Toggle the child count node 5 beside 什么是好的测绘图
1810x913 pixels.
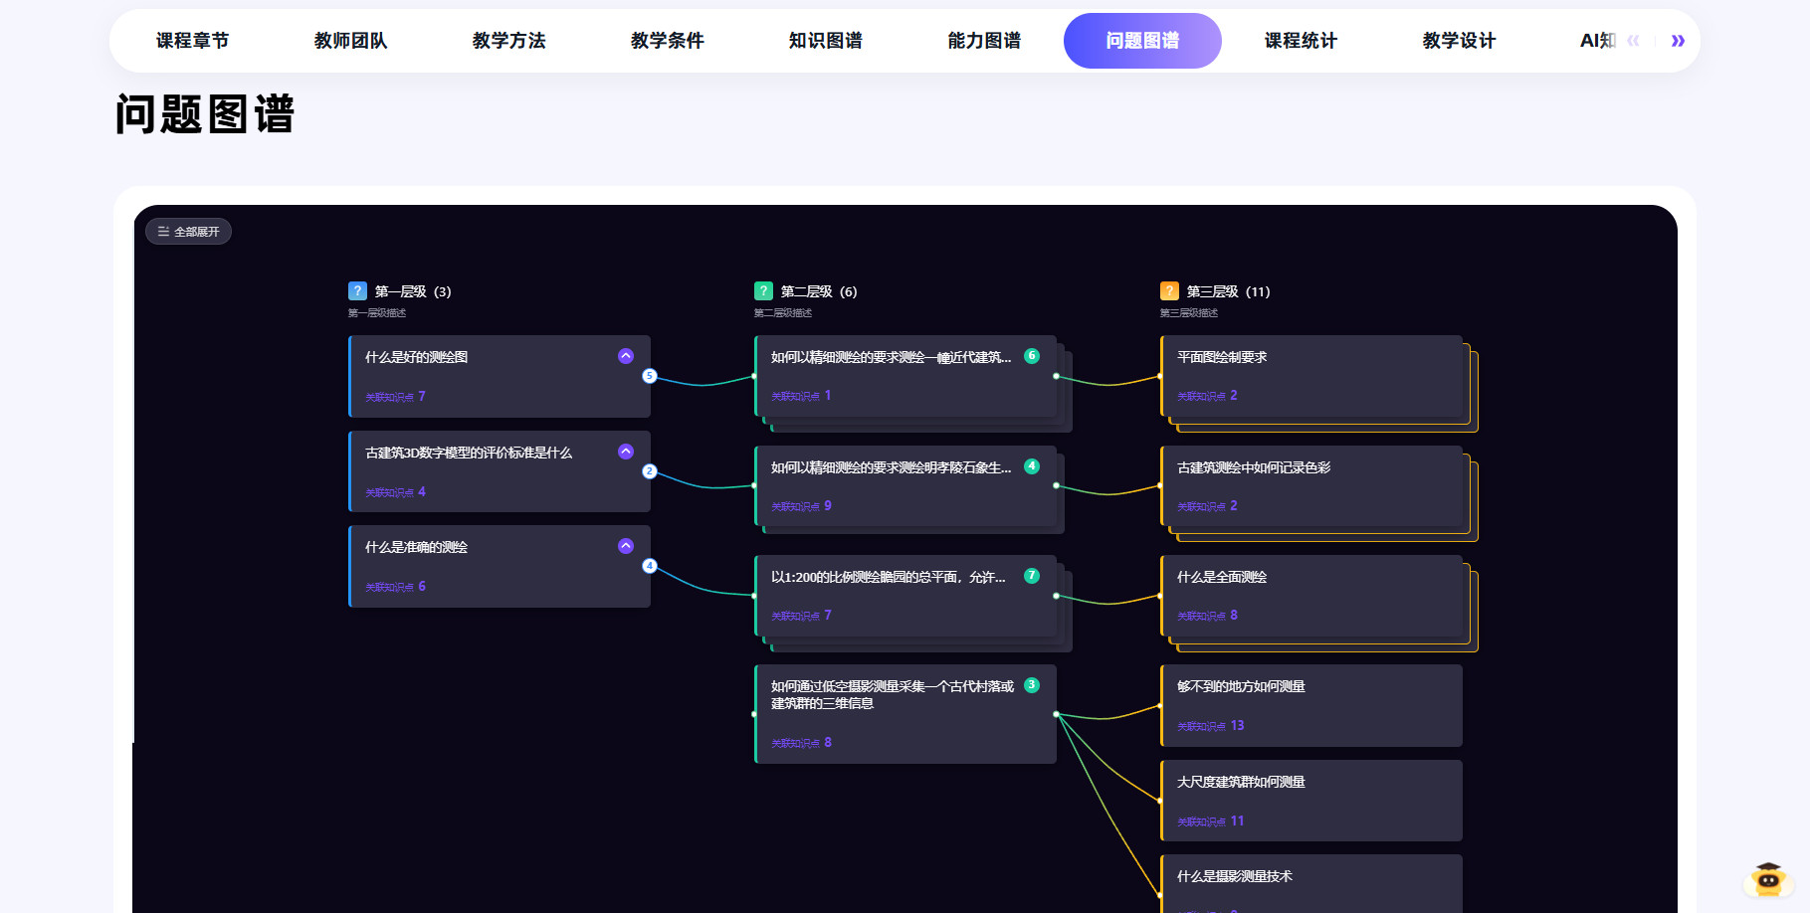[x=650, y=376]
